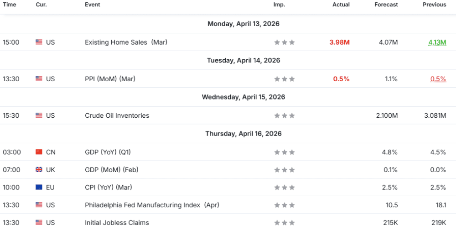Click importance stars for PPI (MoM) row
The height and width of the screenshot is (230, 456).
(285, 79)
